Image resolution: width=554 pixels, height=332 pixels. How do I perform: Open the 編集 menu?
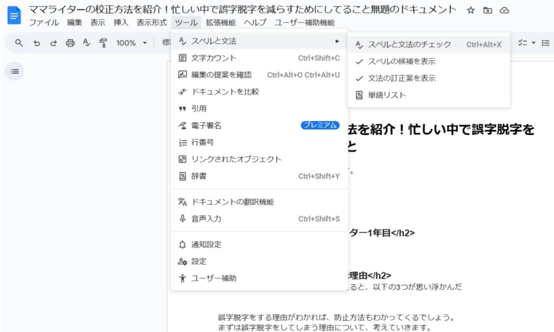pos(74,23)
